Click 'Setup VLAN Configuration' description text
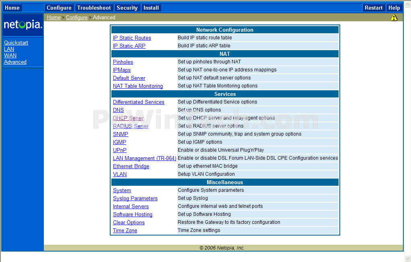The image size is (411, 262). 206,174
